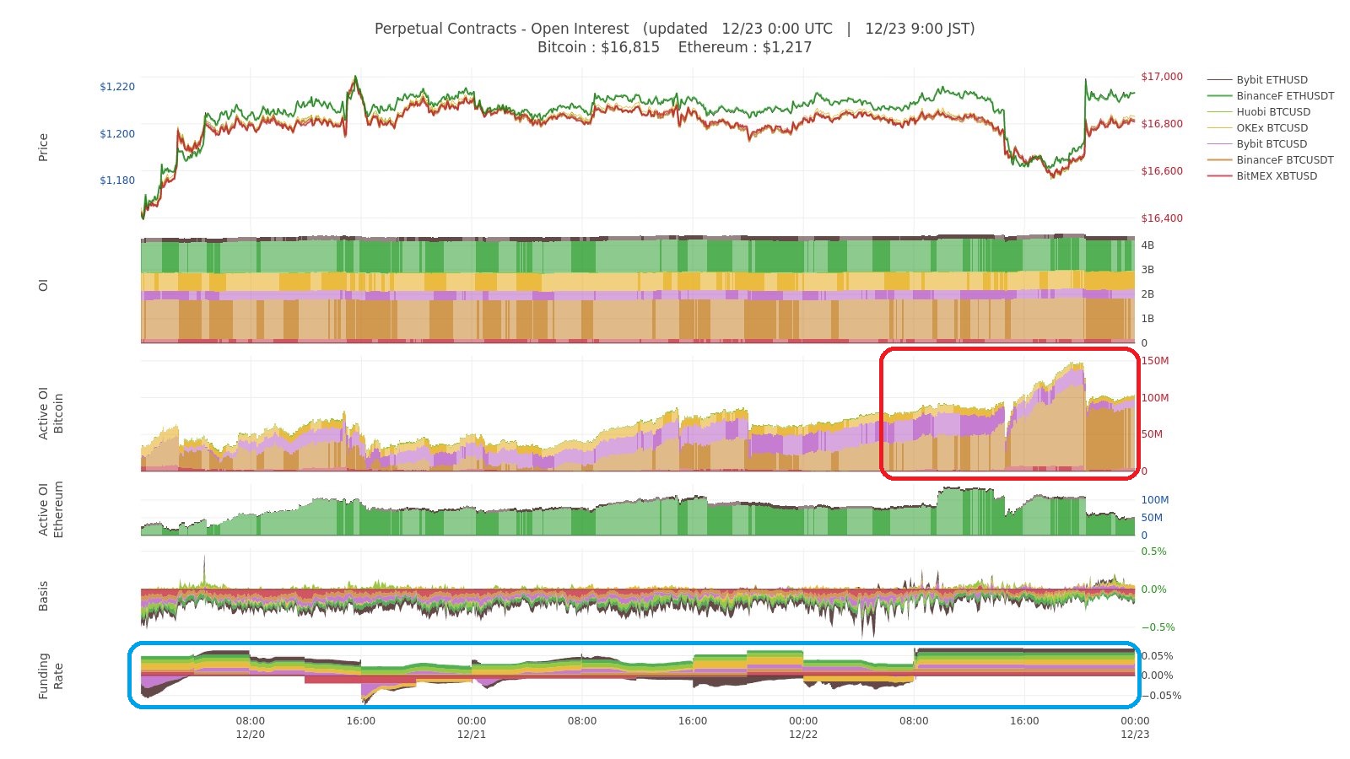Click the 'Basis' axis label
The height and width of the screenshot is (759, 1350).
pyautogui.click(x=43, y=596)
